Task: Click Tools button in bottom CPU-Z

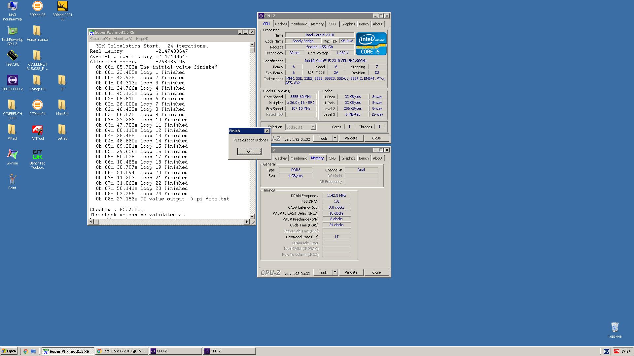Action: coord(323,272)
